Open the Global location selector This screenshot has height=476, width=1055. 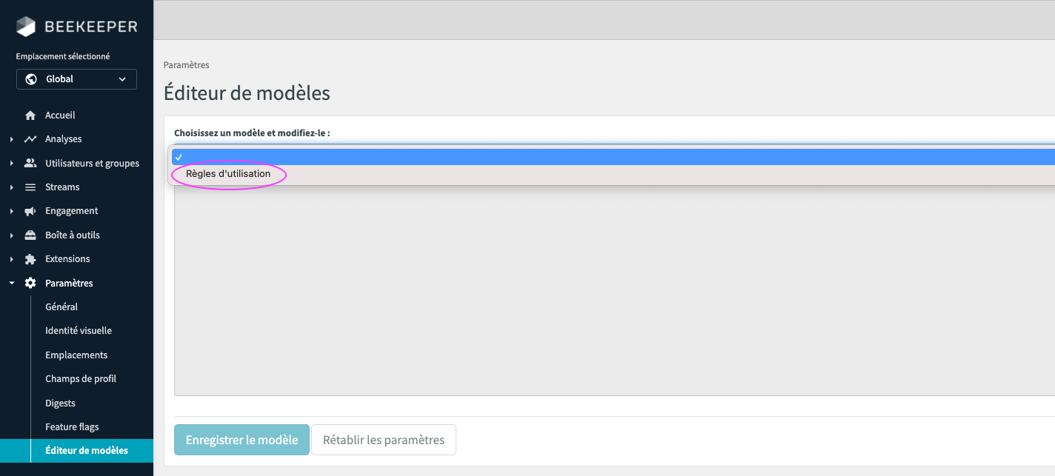76,78
